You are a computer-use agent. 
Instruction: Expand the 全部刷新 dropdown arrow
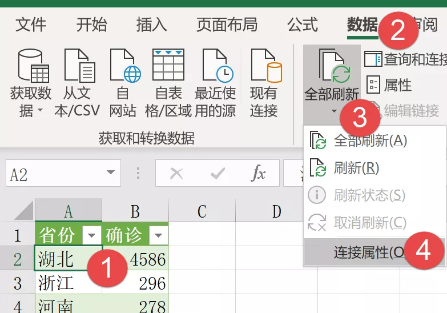tap(334, 111)
